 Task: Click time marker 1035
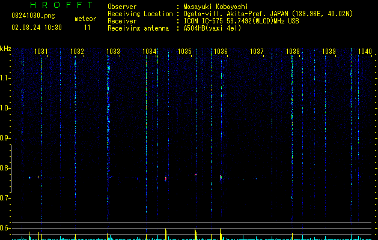184,52
